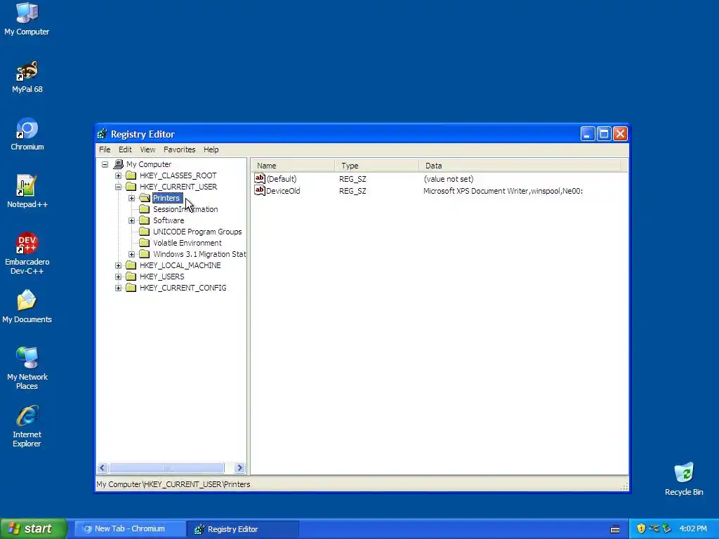
Task: Click the tree pane right scroll arrow
Action: click(x=240, y=468)
